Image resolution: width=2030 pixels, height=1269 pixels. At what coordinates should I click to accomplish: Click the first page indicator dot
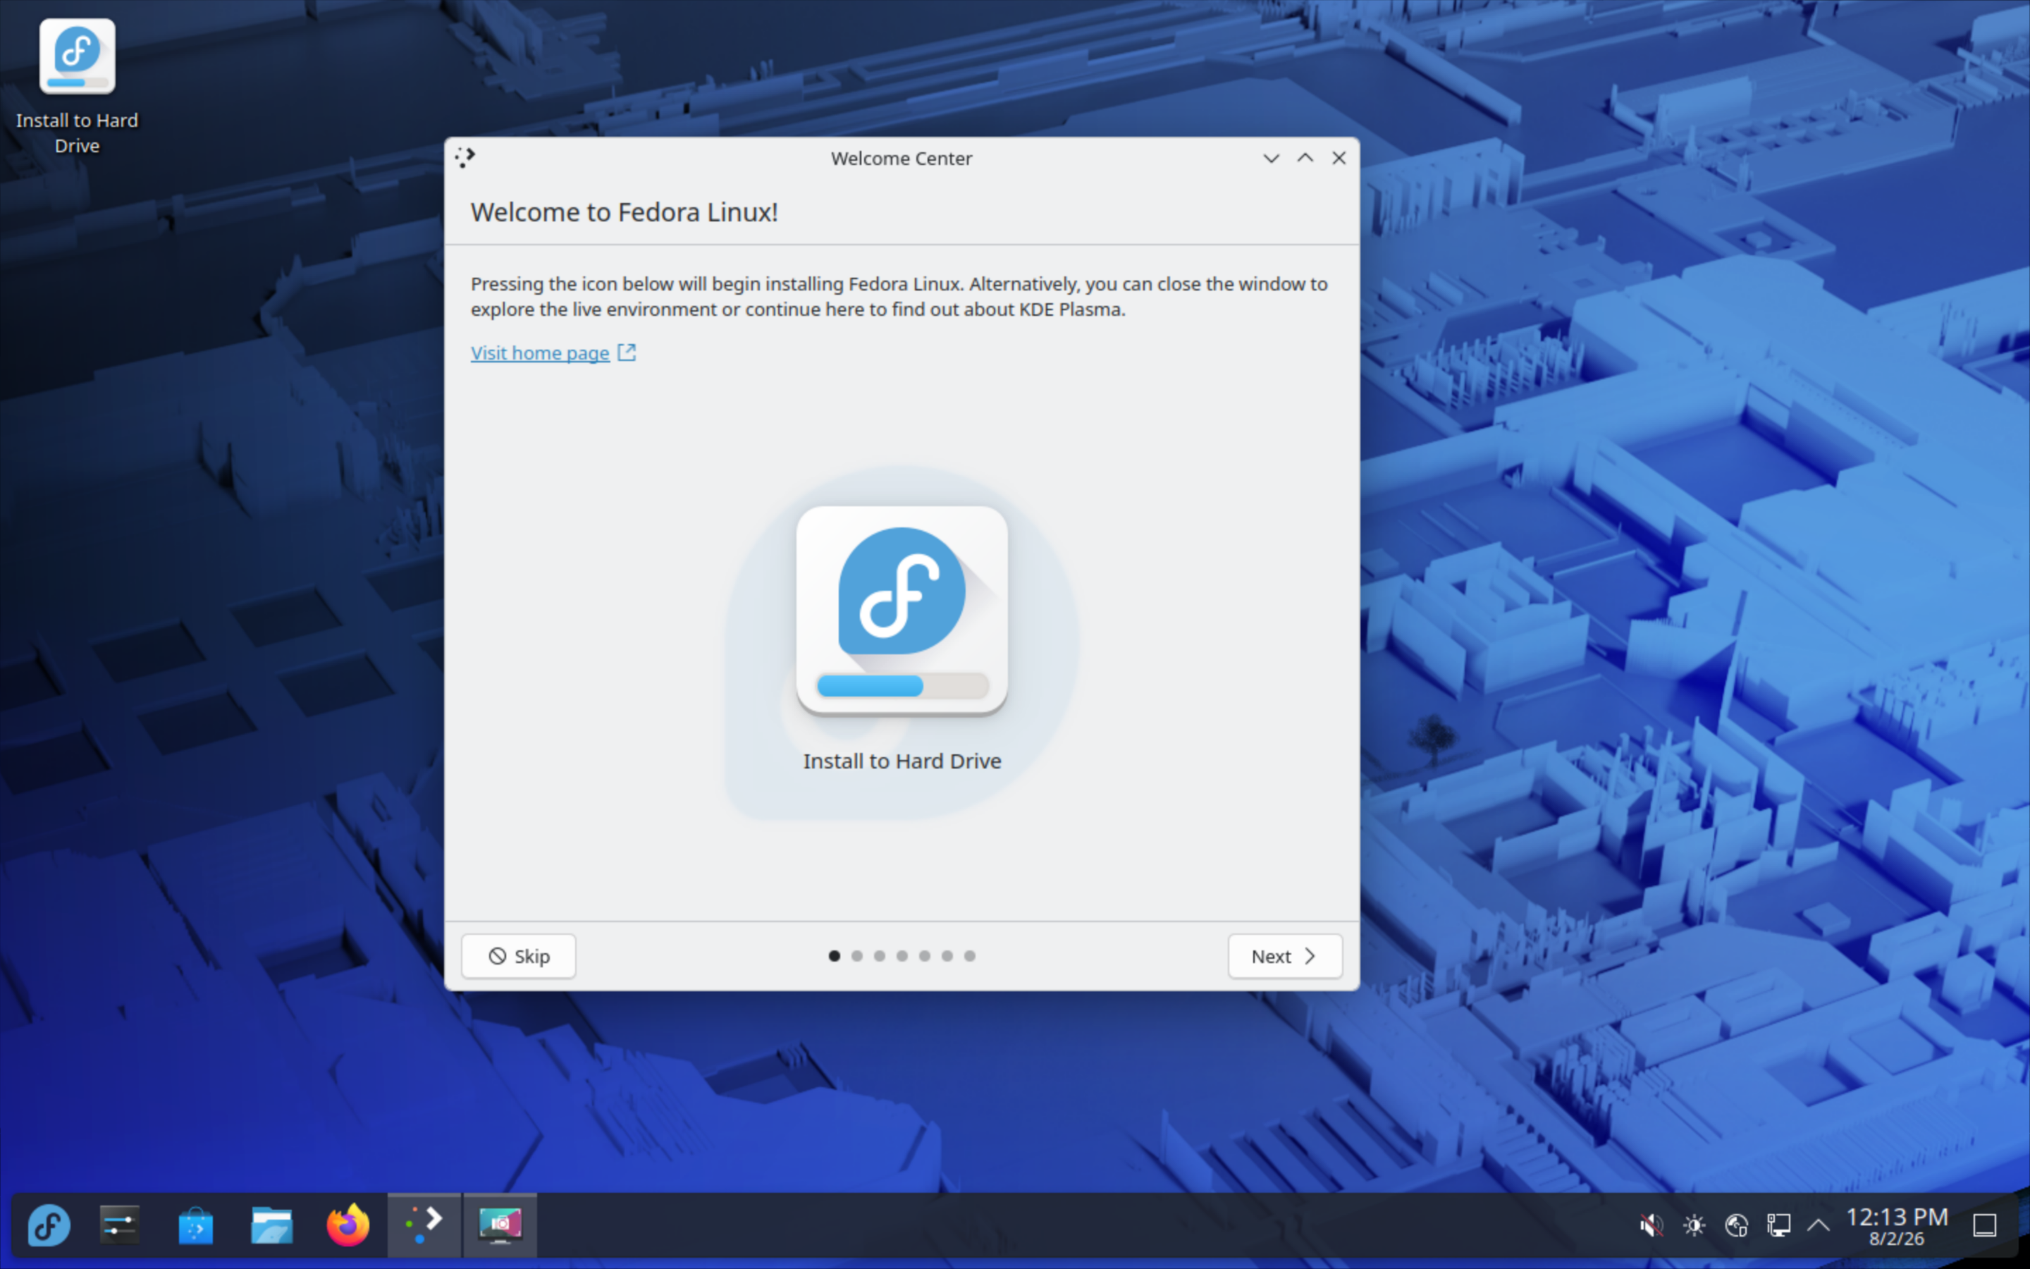834,956
